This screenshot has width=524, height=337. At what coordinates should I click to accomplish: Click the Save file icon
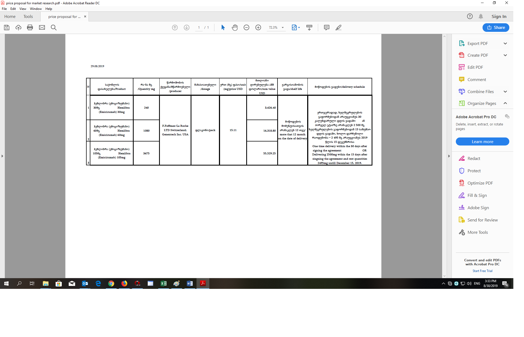point(7,28)
